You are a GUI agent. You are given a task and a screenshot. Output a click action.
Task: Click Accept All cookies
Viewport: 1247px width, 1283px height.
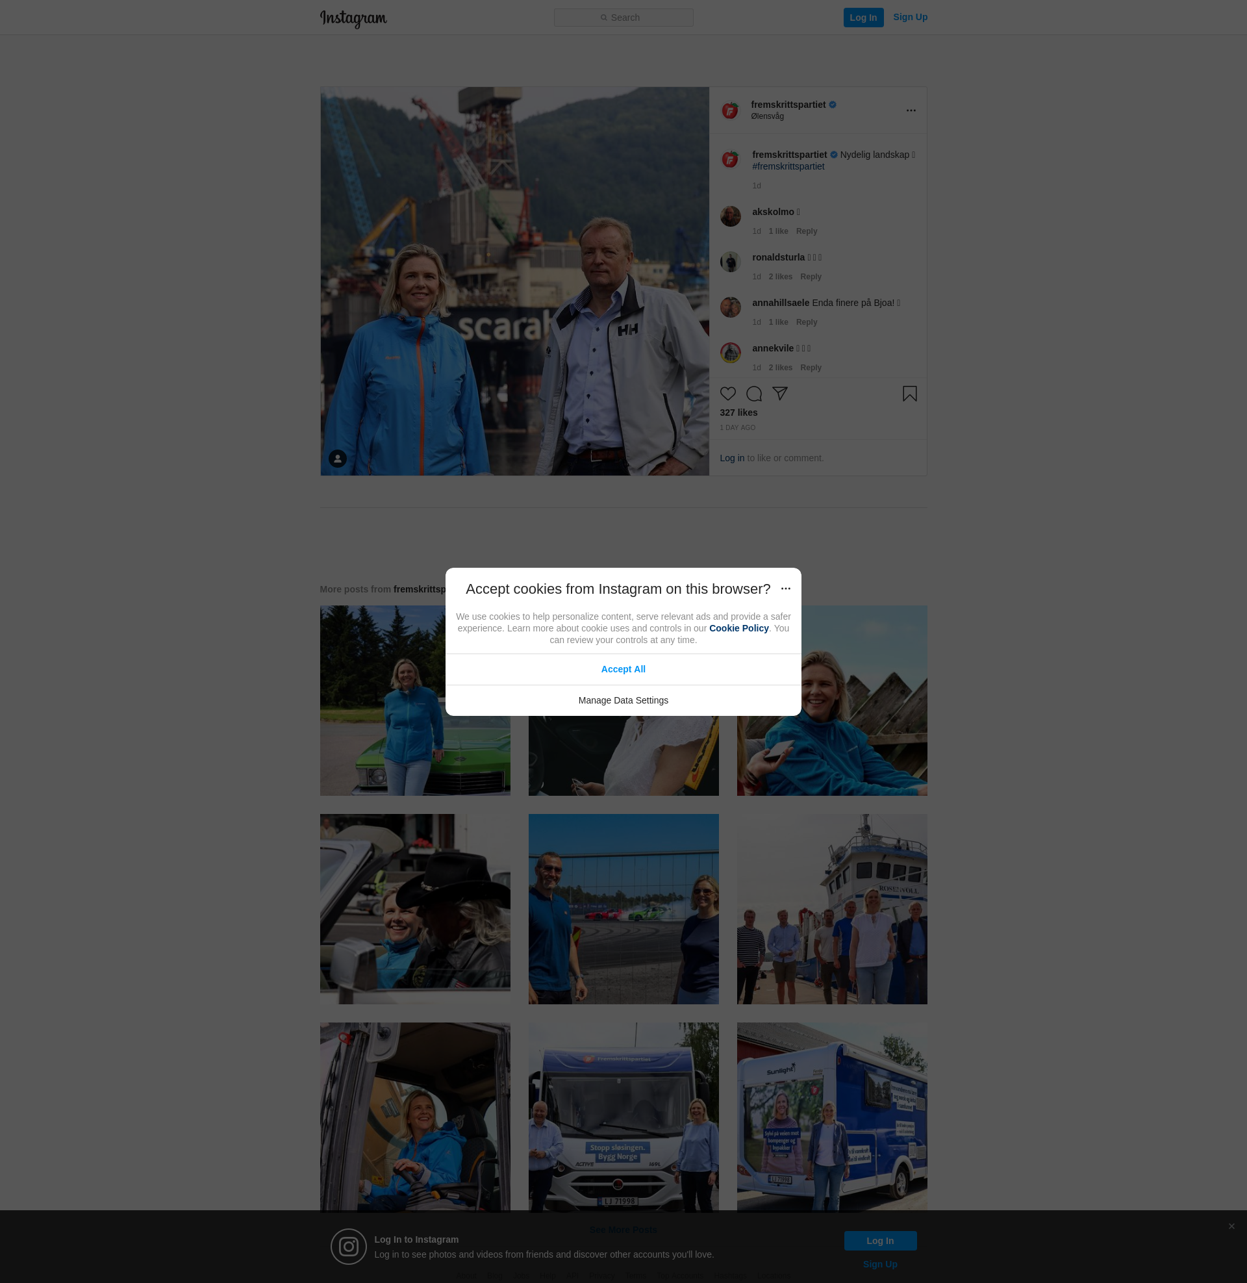pos(623,669)
